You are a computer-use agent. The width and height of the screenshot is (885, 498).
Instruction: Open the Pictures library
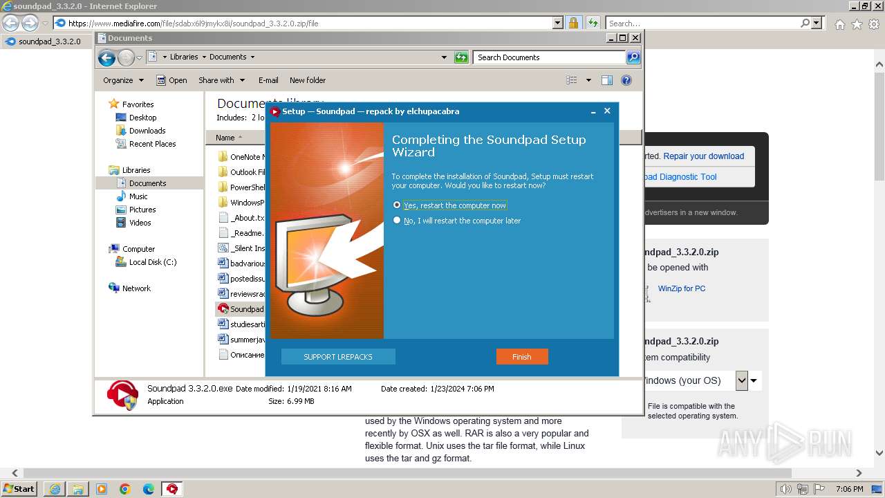click(x=142, y=210)
